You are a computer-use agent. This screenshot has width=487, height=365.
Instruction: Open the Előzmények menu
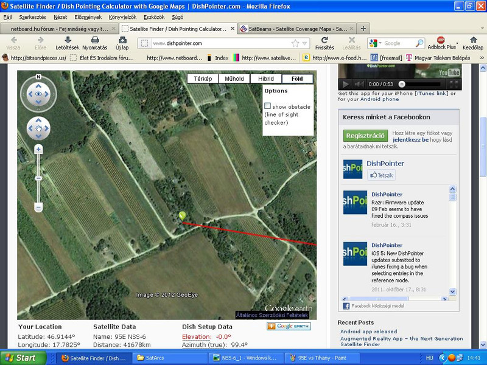pyautogui.click(x=88, y=17)
